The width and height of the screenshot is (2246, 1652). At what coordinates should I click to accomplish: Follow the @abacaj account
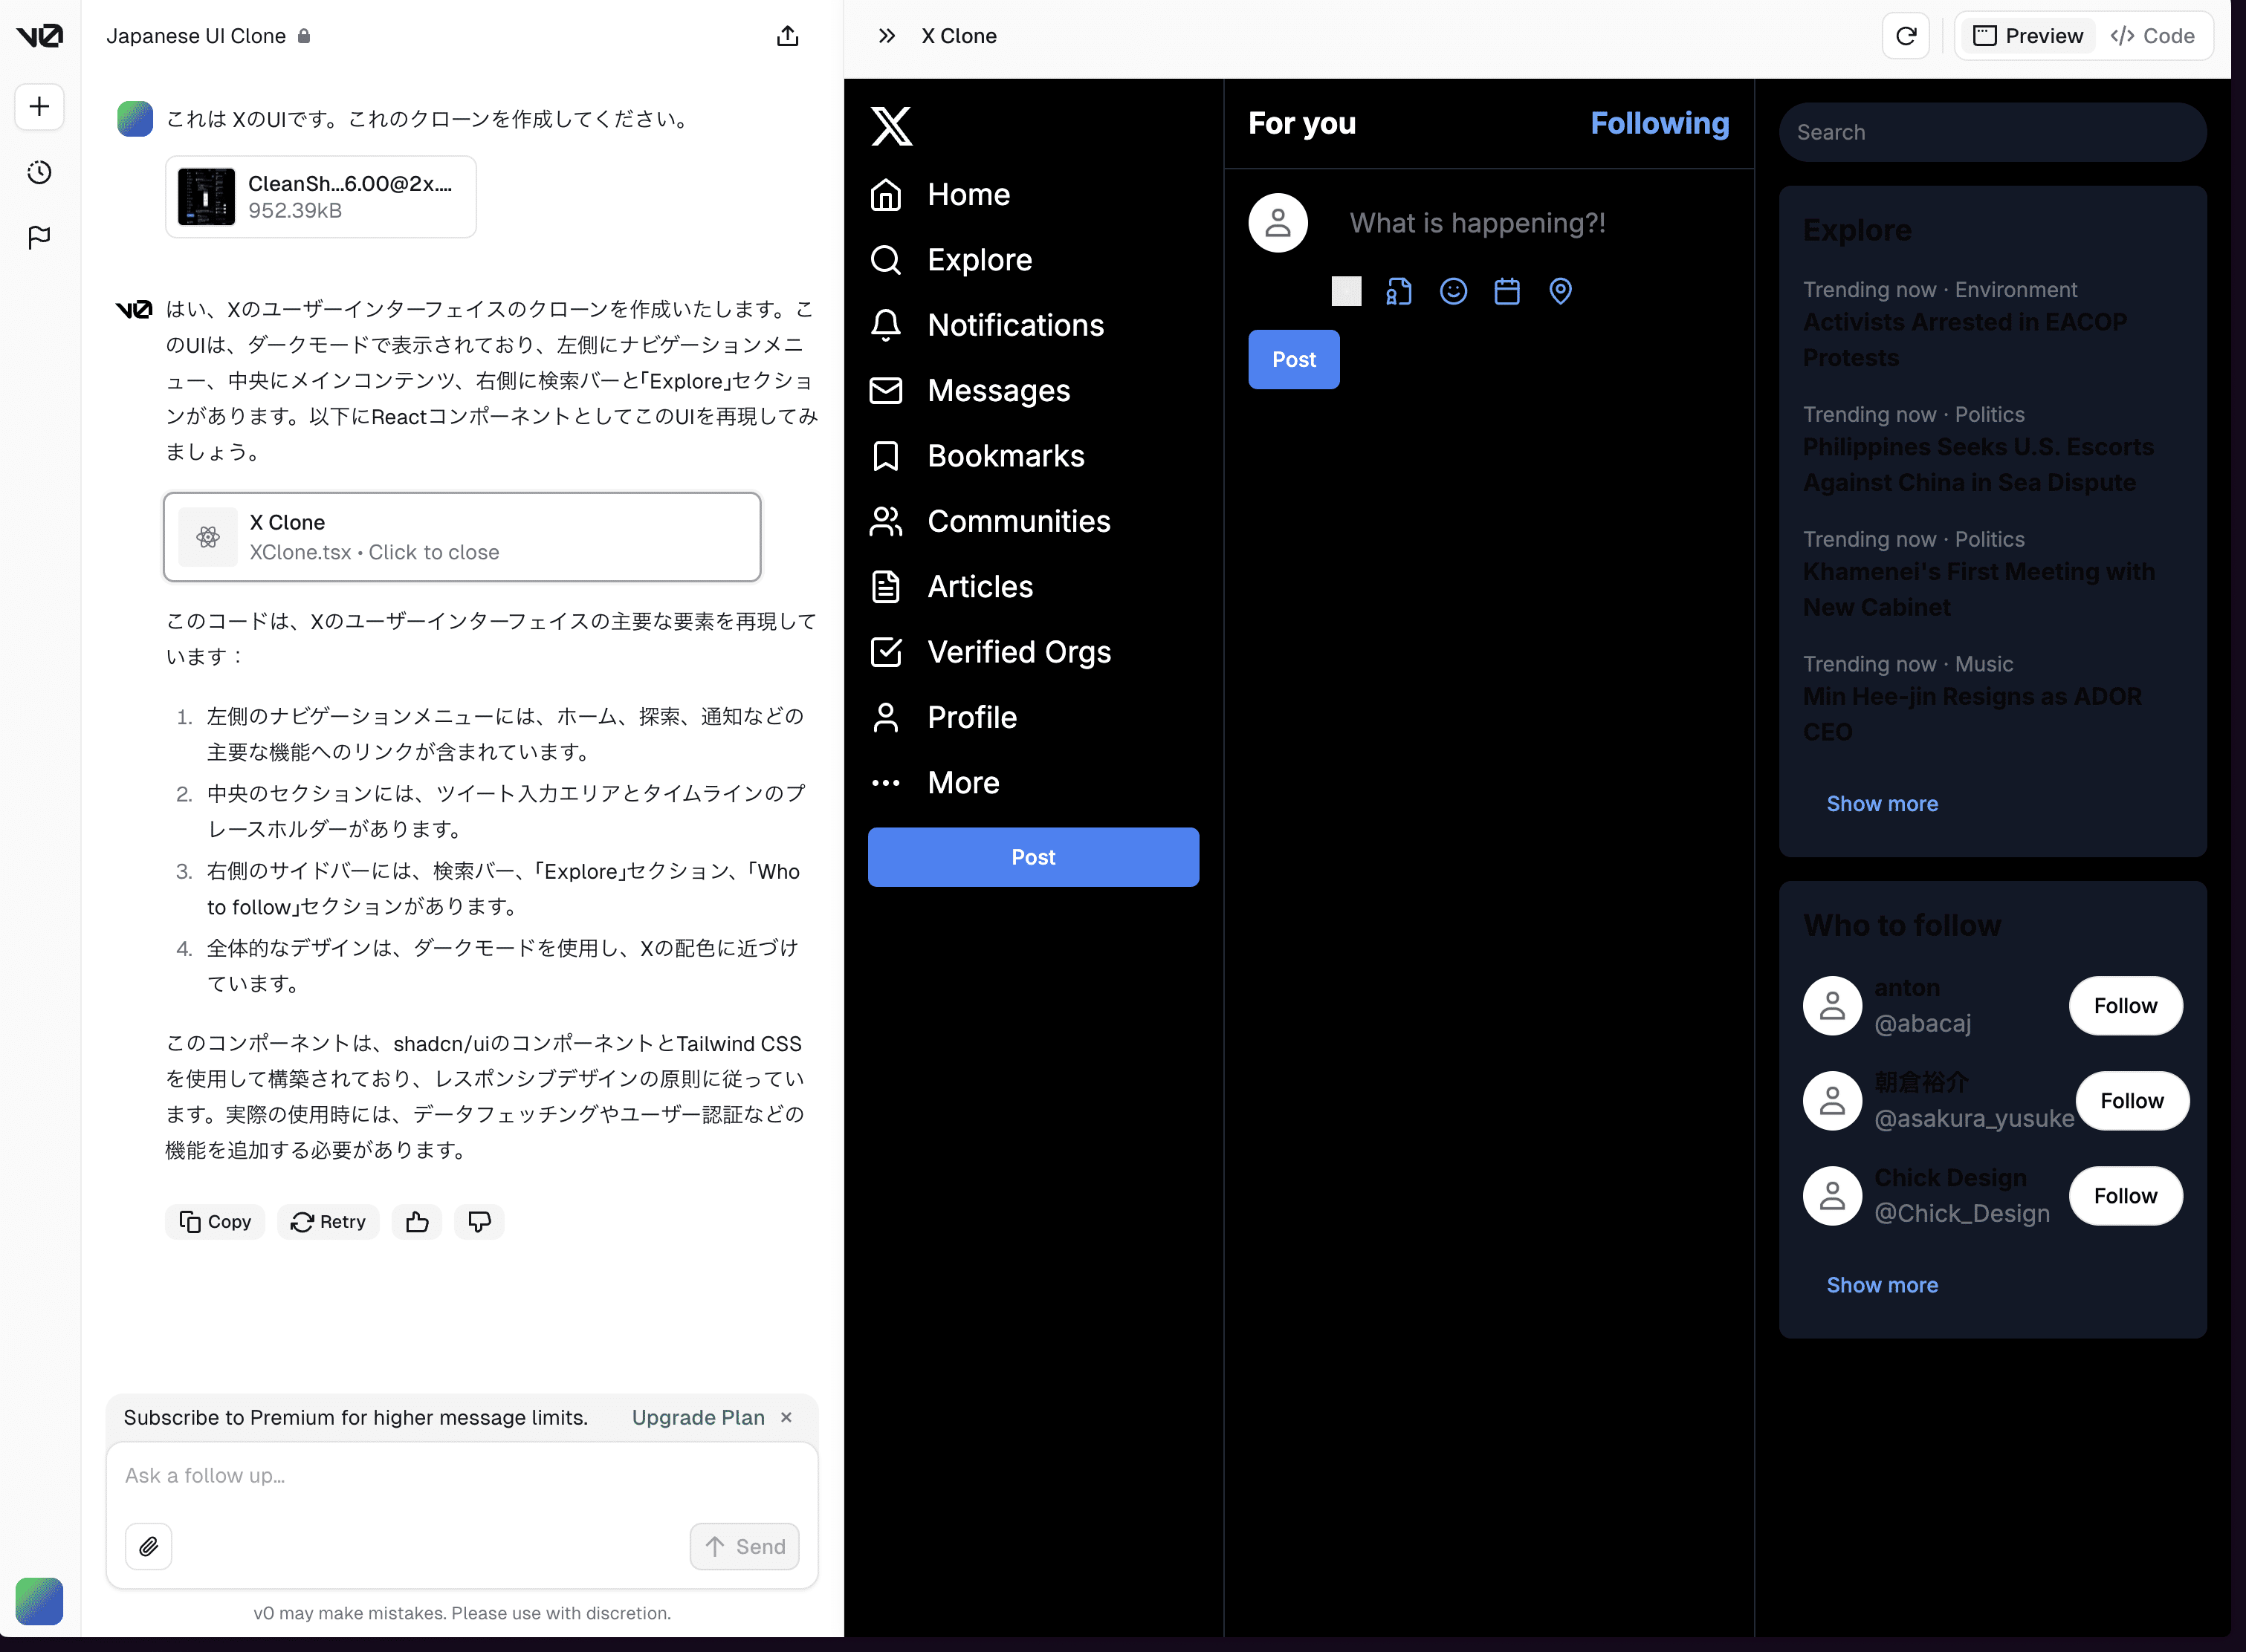(x=2124, y=1006)
